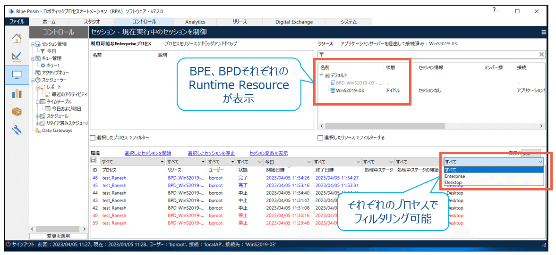Collapse the キュー管理 tree node
556x255 pixels.
tap(33, 58)
